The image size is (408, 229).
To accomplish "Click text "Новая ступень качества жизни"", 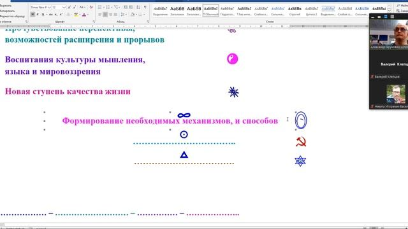I will [68, 92].
